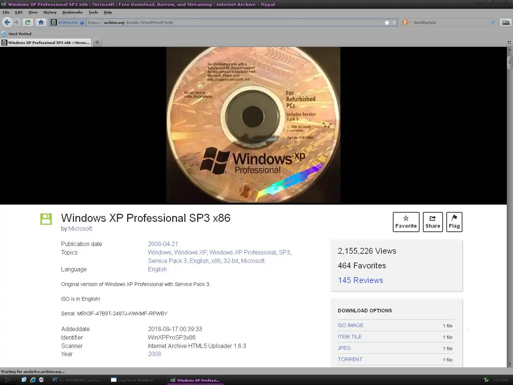
Task: Click the scrollbar up arrow
Action: click(510, 49)
